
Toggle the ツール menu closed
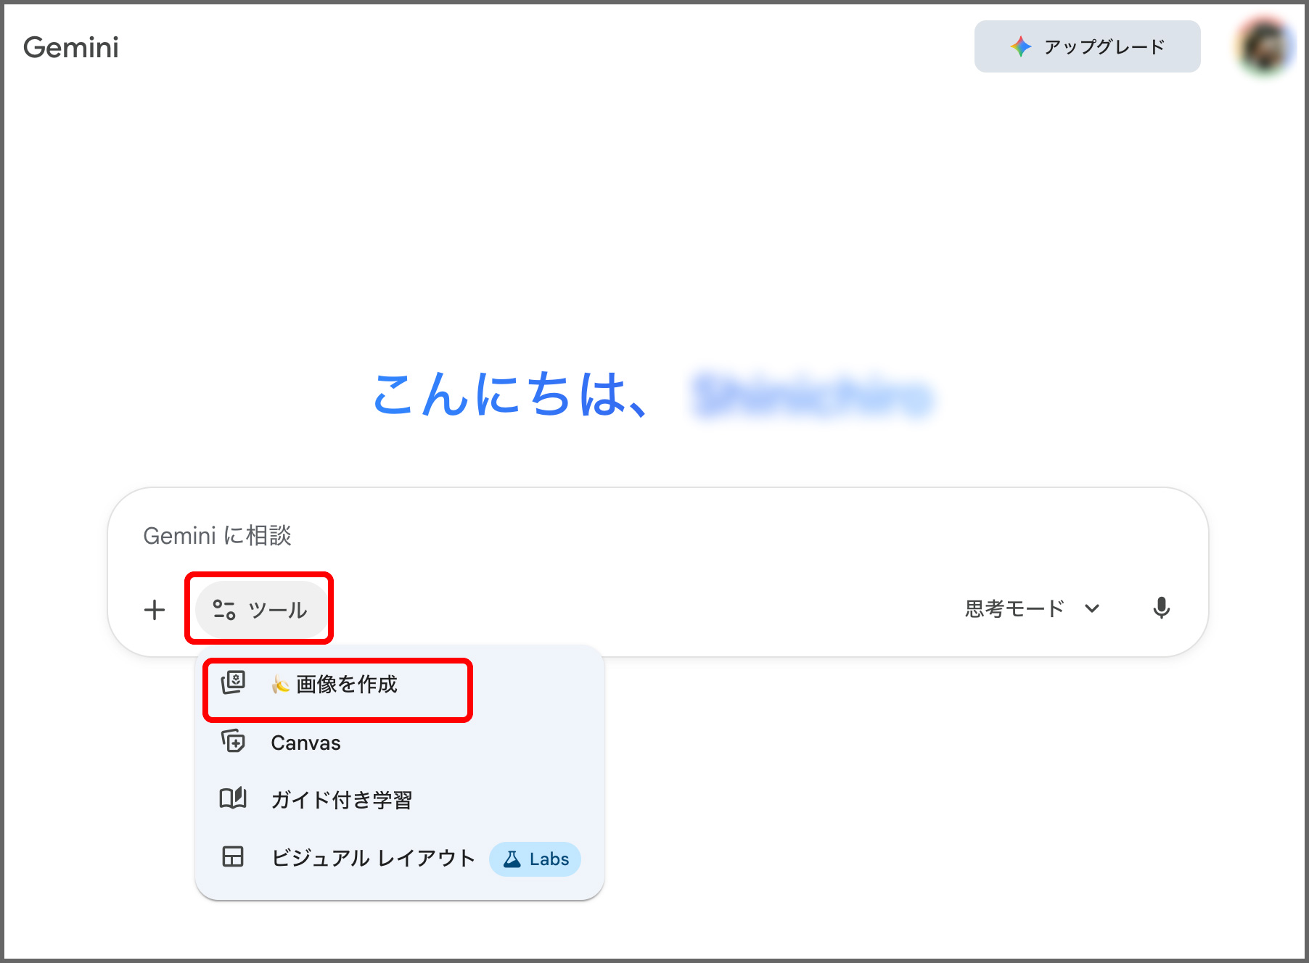pyautogui.click(x=261, y=610)
